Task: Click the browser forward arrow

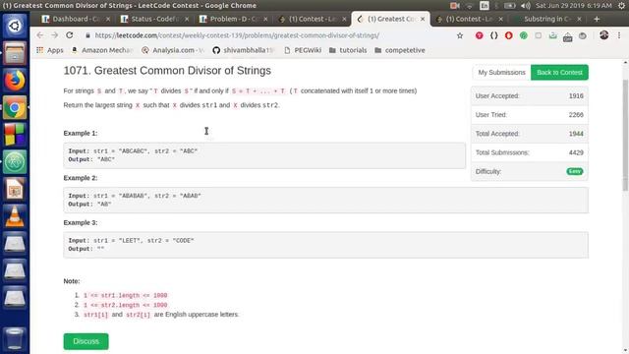Action: (55, 35)
